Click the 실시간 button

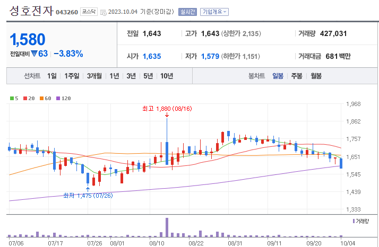coord(187,12)
